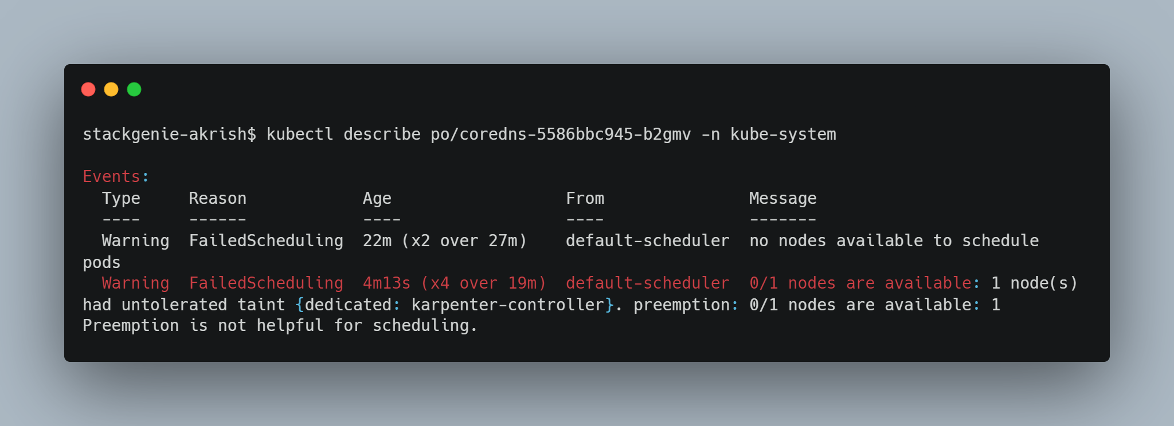Click the karpenter-controller taint value
1174x426 pixels.
pyautogui.click(x=508, y=305)
